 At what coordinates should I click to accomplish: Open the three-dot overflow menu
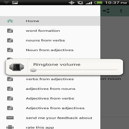coord(121,11)
